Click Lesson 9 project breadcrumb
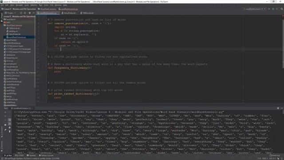 coord(19,9)
